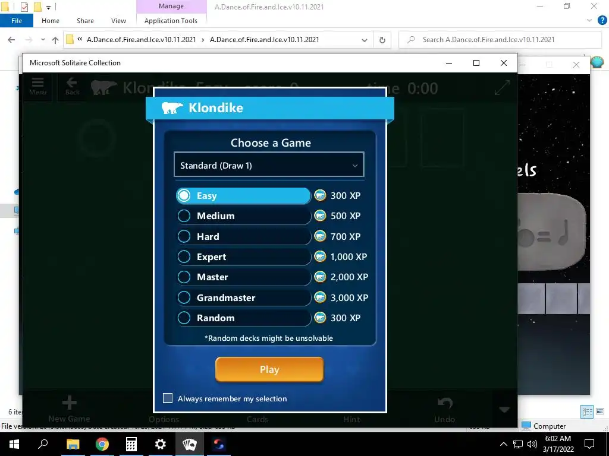Viewport: 609px width, 456px height.
Task: Expand the recent locations dropdown arrow
Action: (43, 40)
